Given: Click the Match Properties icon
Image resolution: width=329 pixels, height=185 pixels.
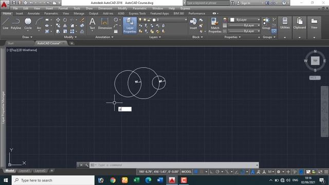Looking at the screenshot, I should [x=215, y=25].
